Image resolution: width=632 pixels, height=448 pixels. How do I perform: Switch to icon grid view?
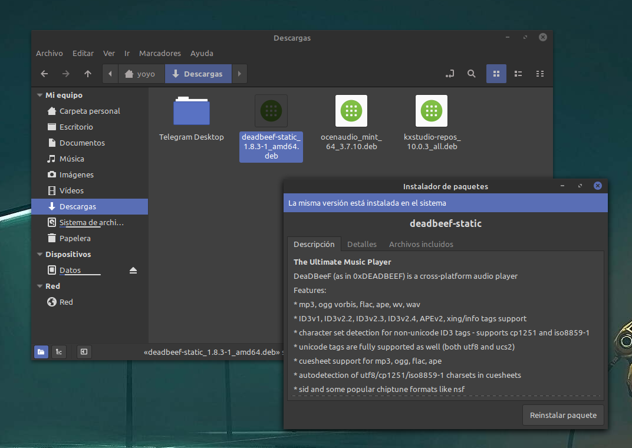[496, 74]
